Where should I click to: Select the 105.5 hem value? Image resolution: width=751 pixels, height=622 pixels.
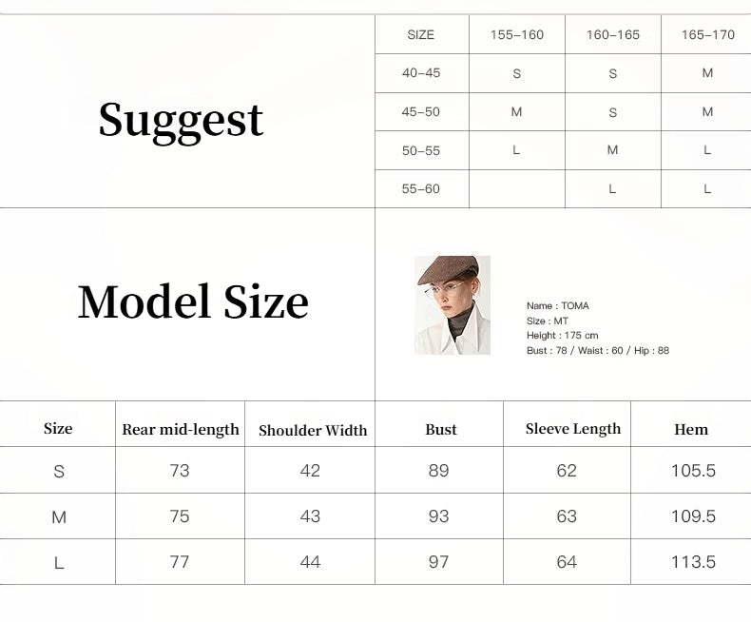tap(693, 471)
